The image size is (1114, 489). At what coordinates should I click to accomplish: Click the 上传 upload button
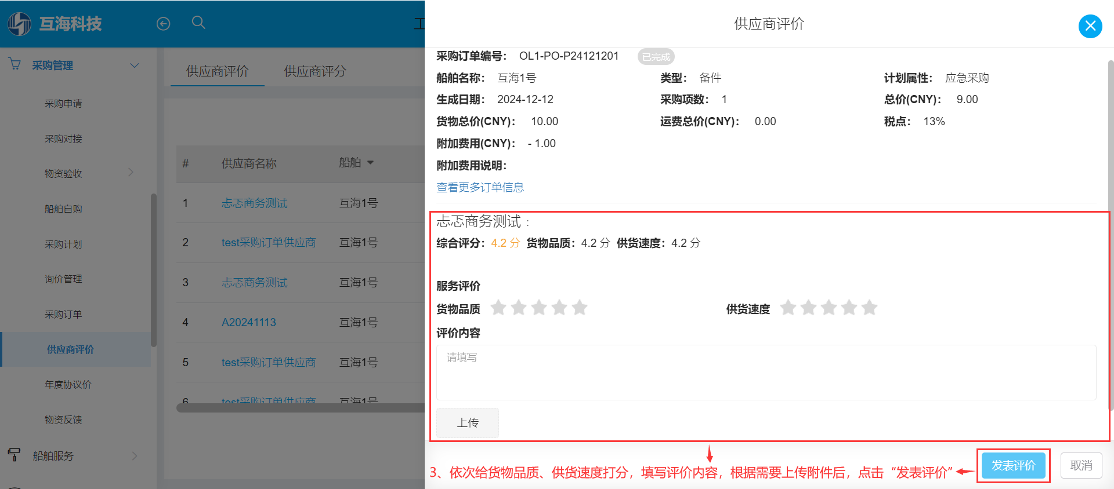(x=468, y=422)
